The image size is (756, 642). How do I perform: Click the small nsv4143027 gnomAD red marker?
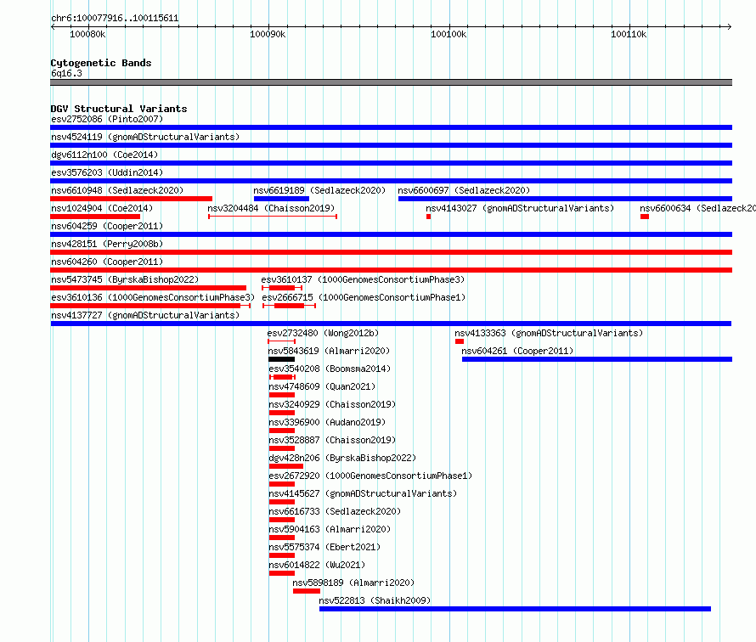[429, 217]
